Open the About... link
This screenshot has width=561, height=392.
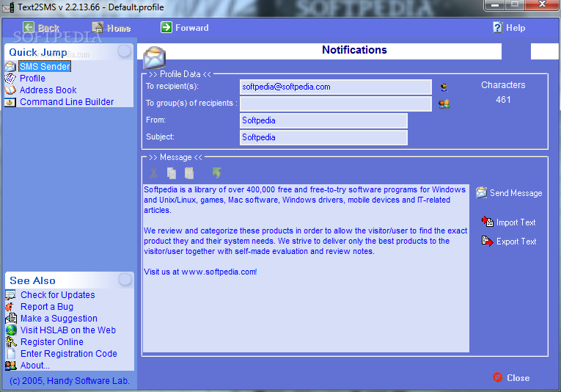pos(34,366)
